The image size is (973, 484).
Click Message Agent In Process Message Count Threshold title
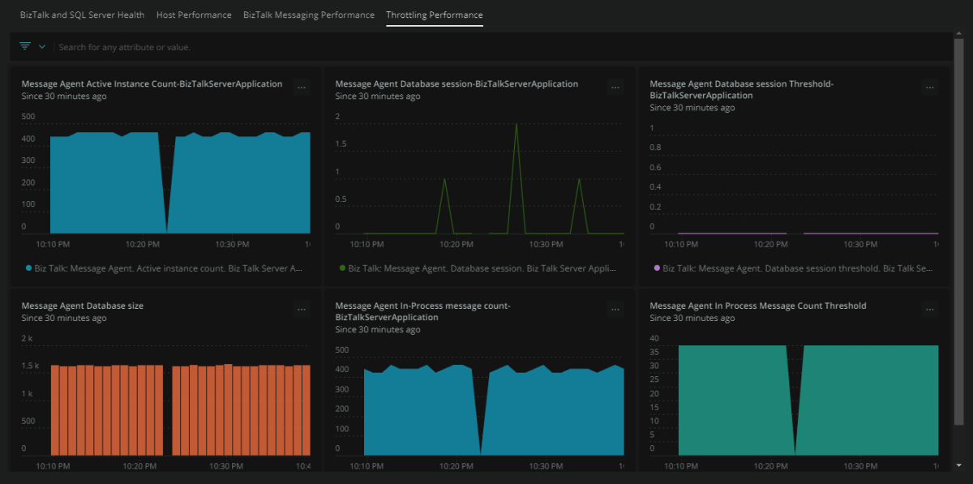pos(757,306)
